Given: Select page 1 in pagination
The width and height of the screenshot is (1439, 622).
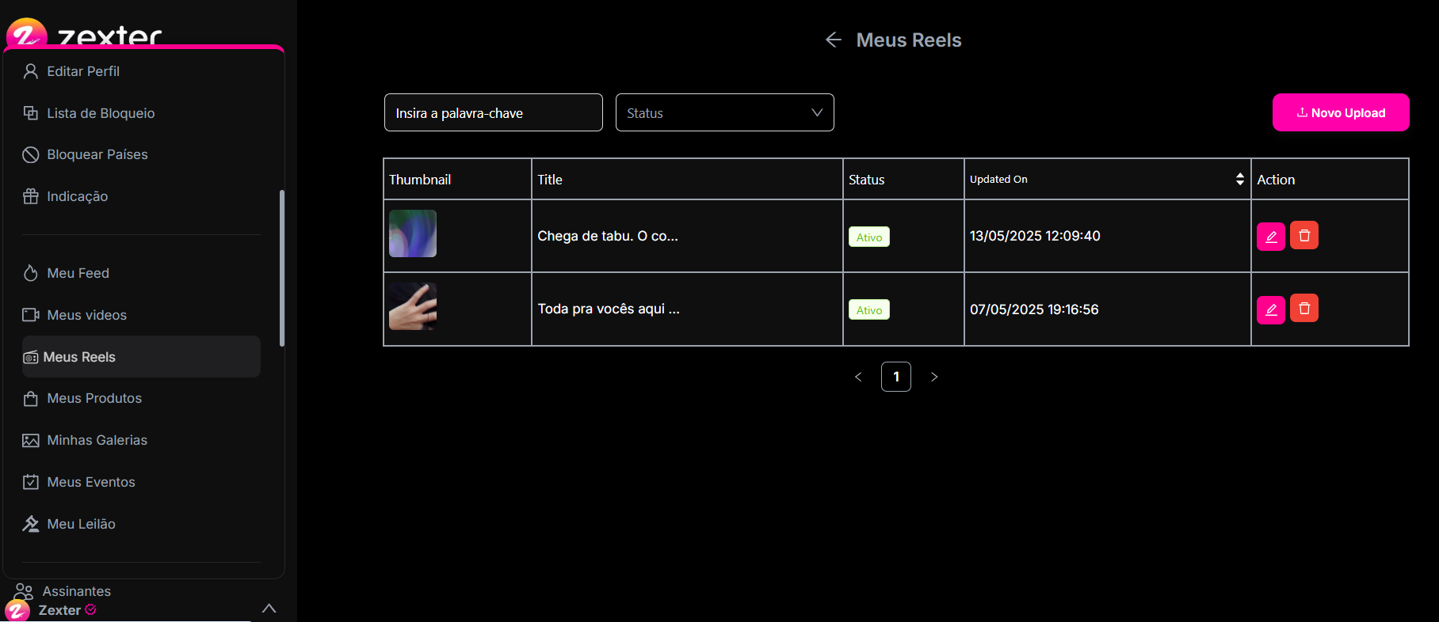Looking at the screenshot, I should pos(895,377).
